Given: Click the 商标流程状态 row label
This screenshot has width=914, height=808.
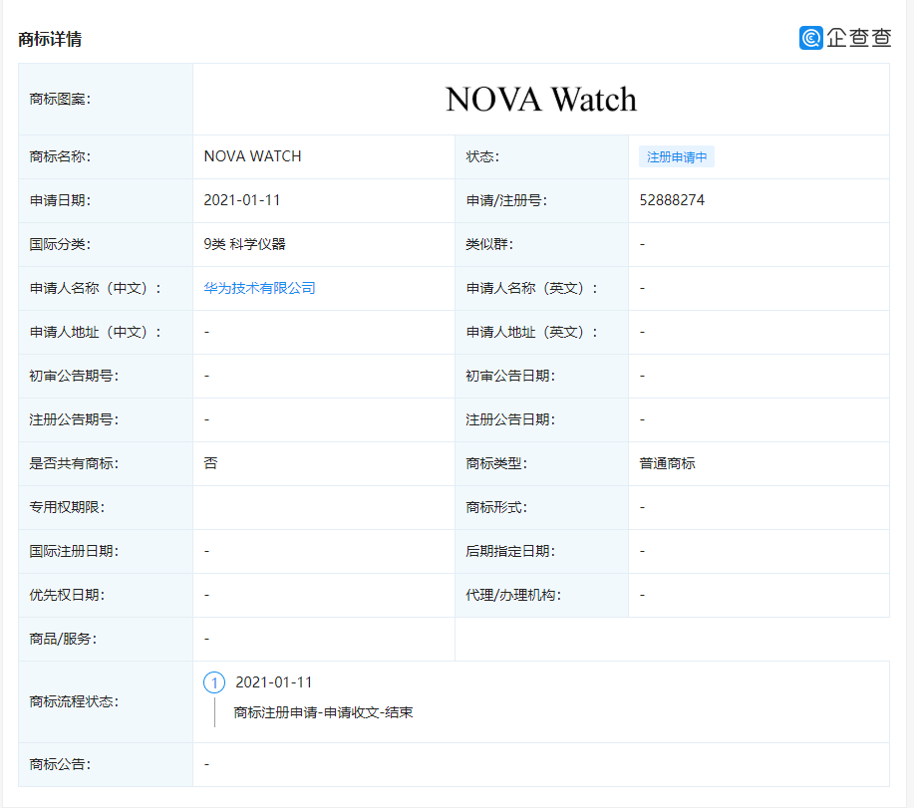Looking at the screenshot, I should coord(75,701).
